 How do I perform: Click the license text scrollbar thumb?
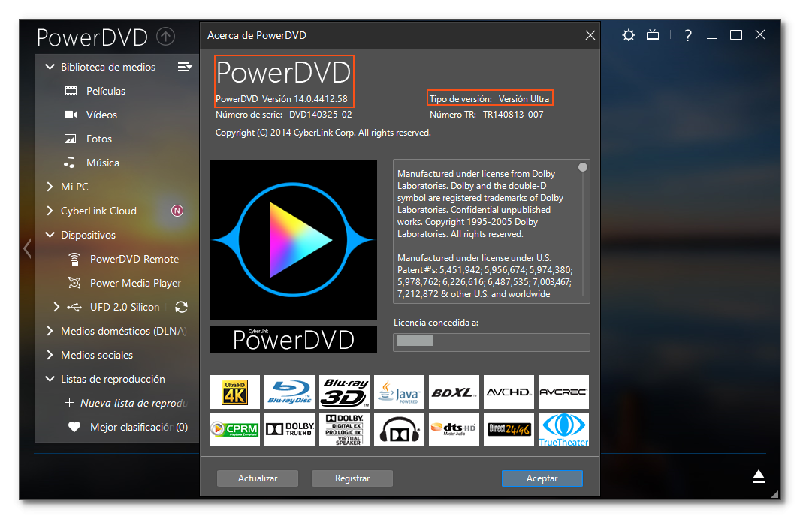pyautogui.click(x=583, y=167)
